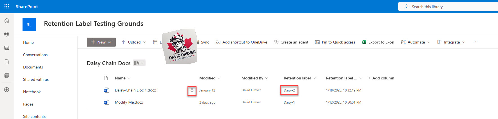Click the Edit in grid view icon
The height and width of the screenshot is (119, 498).
pos(155,42)
